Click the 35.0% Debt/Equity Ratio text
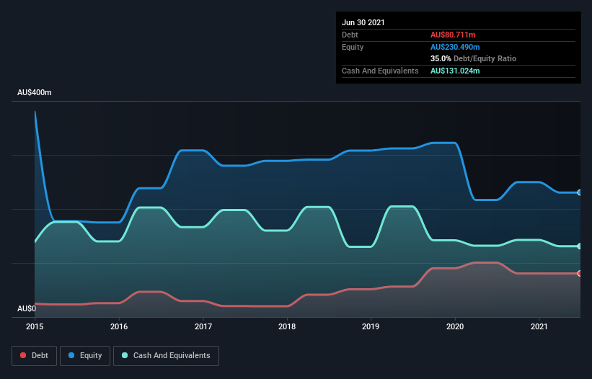The image size is (592, 379). click(474, 58)
